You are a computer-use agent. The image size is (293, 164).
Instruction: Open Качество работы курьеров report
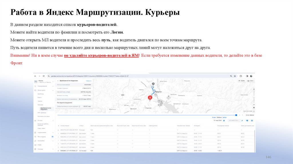43,125
